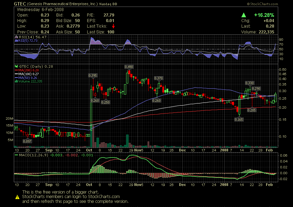
Task: Click the Last value 0.28
Action: point(270,26)
